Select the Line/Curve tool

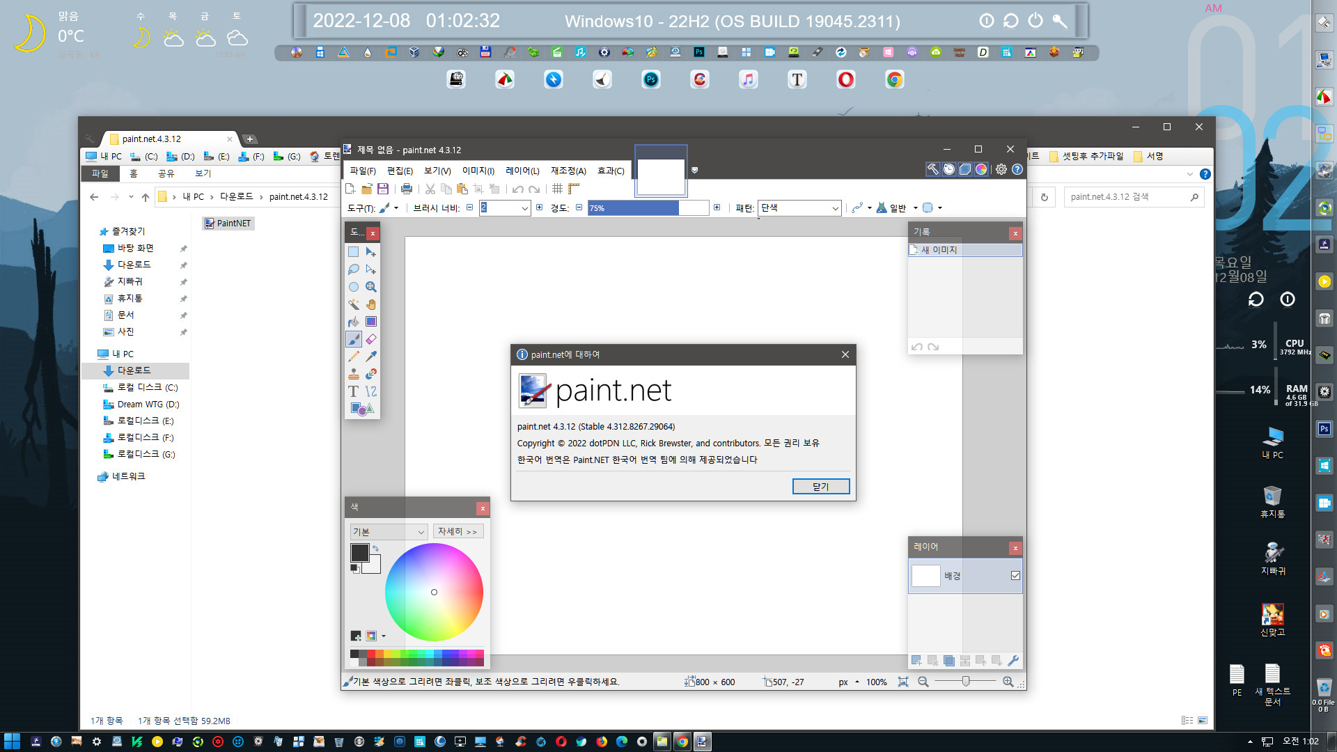pos(371,391)
